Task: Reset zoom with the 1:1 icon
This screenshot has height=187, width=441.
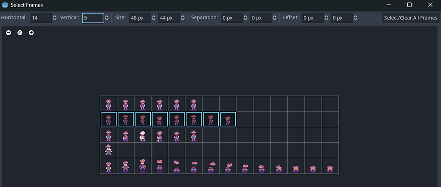Action: (20, 33)
